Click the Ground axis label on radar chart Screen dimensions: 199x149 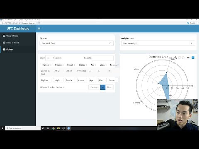coord(136,103)
